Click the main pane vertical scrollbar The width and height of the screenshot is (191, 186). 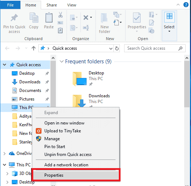(x=187, y=84)
